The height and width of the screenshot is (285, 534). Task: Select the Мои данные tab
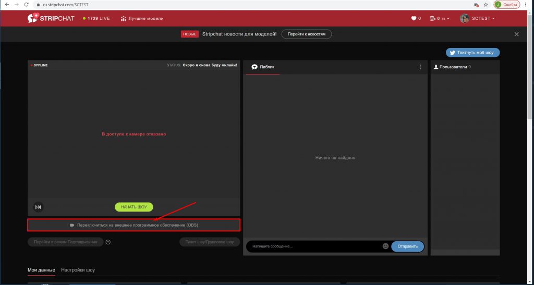(x=41, y=270)
